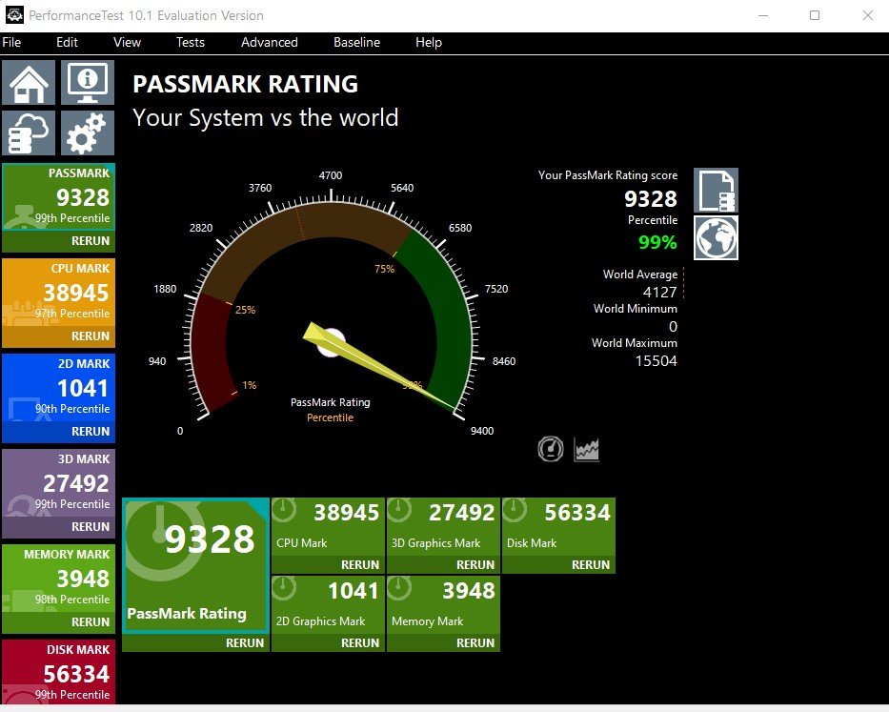Open the Tests menu
Viewport: 889px width, 712px height.
click(190, 43)
